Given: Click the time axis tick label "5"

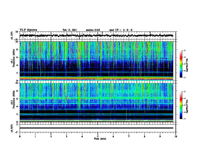Looking at the screenshot, I should tap(98, 136).
